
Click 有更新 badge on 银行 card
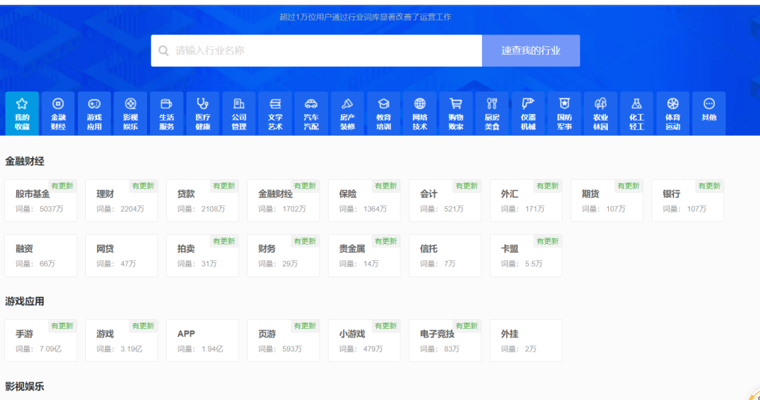(x=709, y=186)
